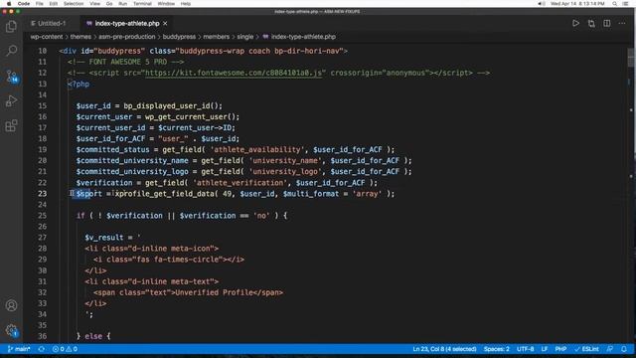This screenshot has width=636, height=358.
Task: Click xprofile_get_field_data function call
Action: tap(165, 194)
